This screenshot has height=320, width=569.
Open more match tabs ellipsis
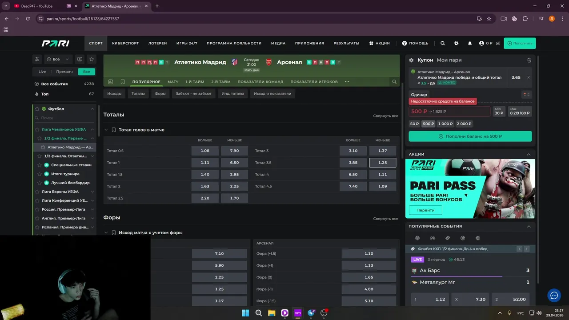coord(347,82)
